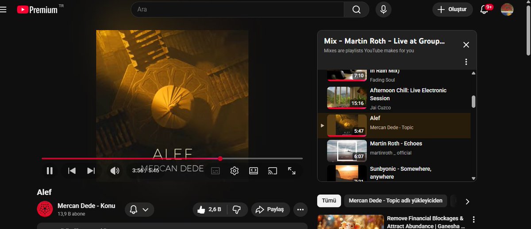Click the Ara search field
Viewport: 531px width, 229px height.
click(x=238, y=9)
